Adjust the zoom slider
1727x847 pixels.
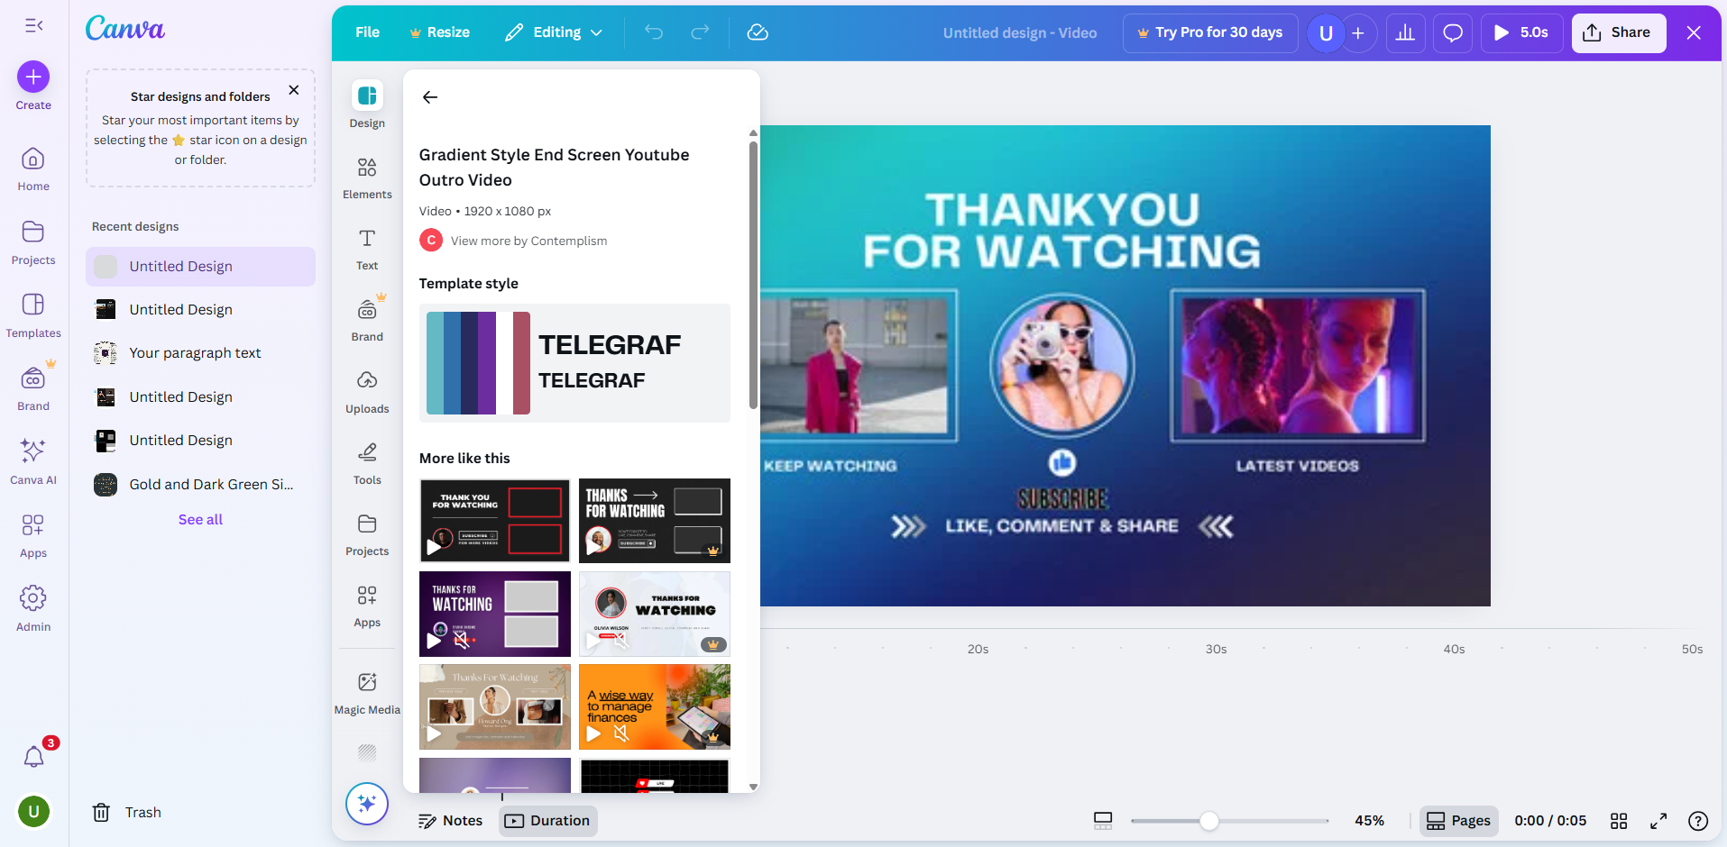point(1210,821)
